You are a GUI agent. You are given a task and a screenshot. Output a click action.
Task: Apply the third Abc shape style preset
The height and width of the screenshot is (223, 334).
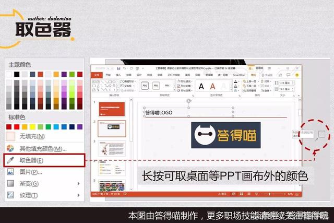click(167, 86)
